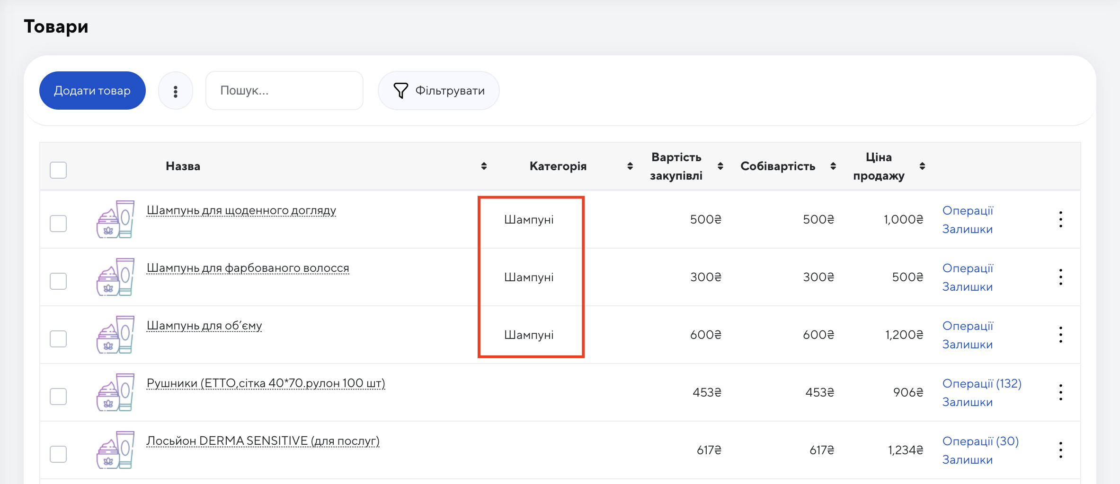The image size is (1120, 484).
Task: Open row menu for Рушники product
Action: pos(1060,392)
